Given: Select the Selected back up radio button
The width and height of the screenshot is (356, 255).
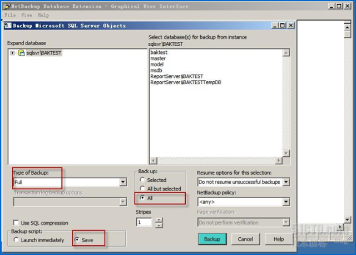Looking at the screenshot, I should 142,180.
